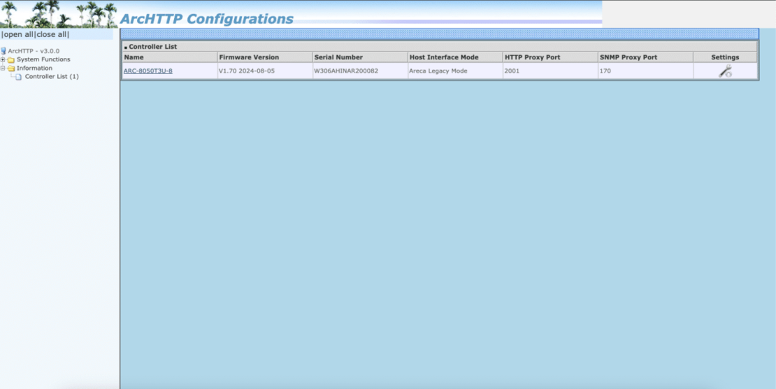Screen dimensions: 776x389
Task: Click the Firmware Version column header
Action: tap(249, 57)
